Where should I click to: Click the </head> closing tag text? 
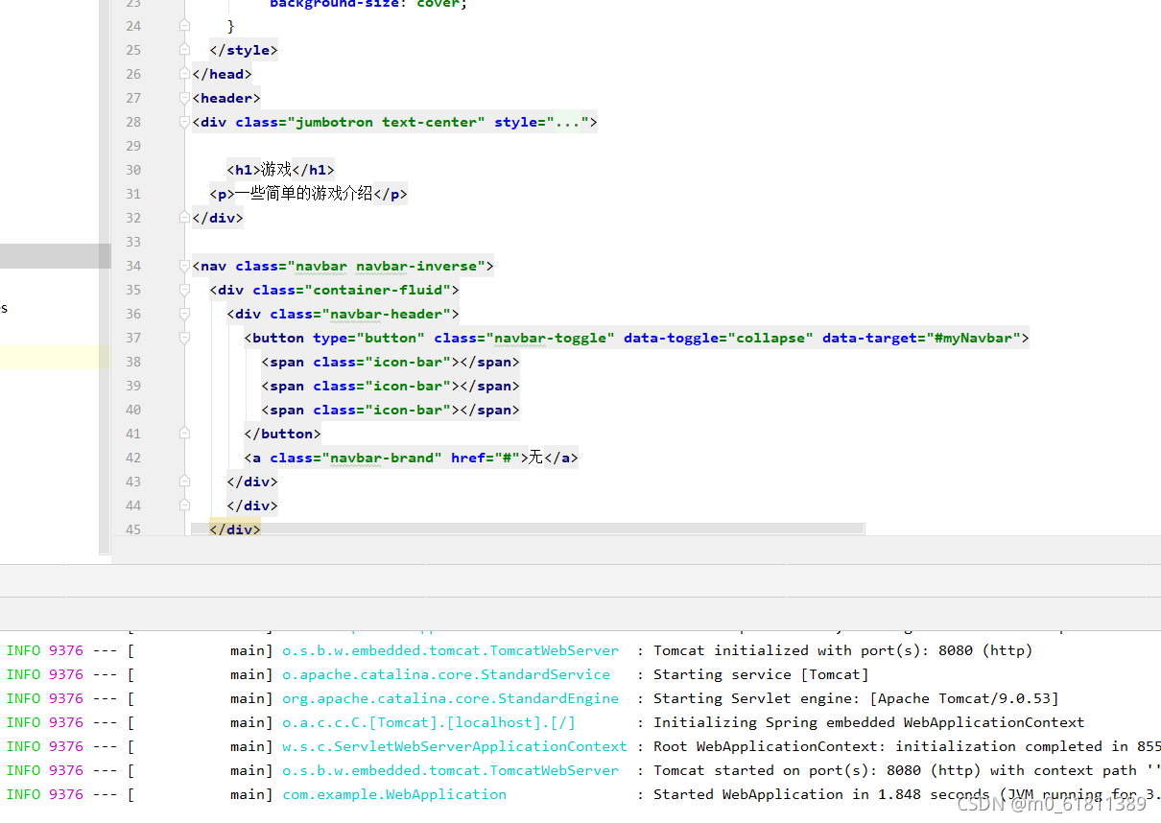click(222, 74)
